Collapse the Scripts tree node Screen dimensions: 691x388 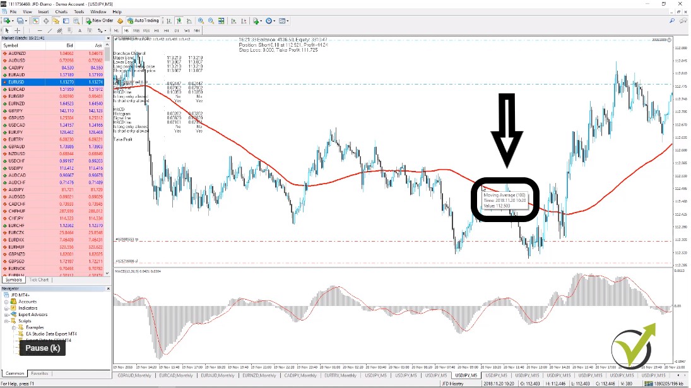[6, 320]
